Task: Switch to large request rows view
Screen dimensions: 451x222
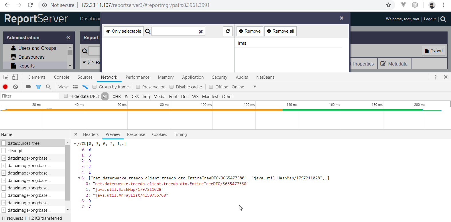Action: click(x=75, y=87)
